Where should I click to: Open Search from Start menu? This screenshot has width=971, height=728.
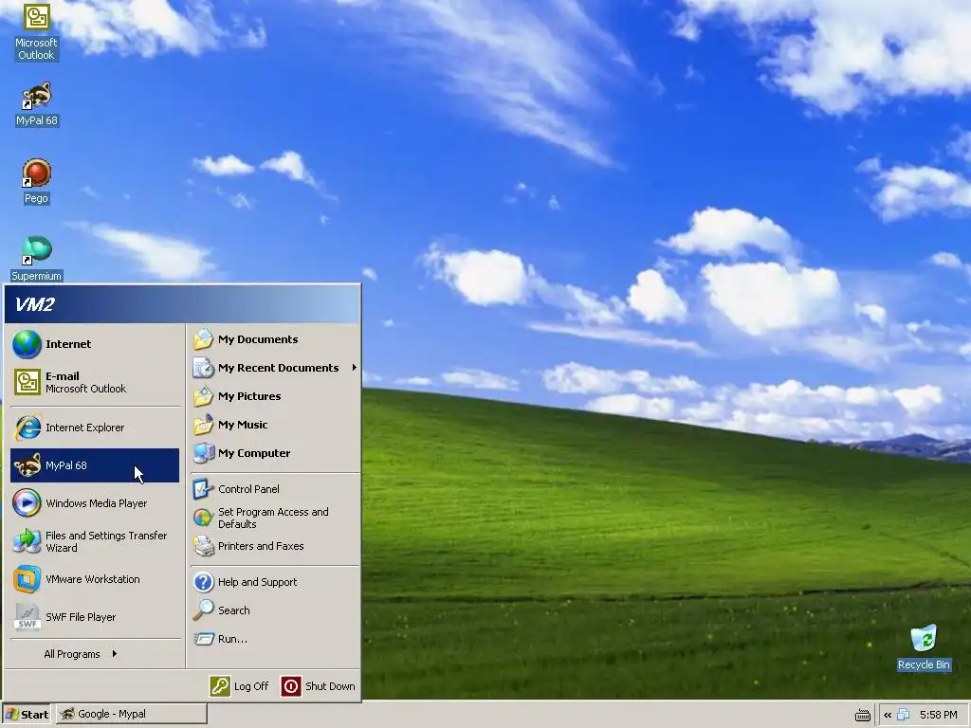[x=275, y=610]
